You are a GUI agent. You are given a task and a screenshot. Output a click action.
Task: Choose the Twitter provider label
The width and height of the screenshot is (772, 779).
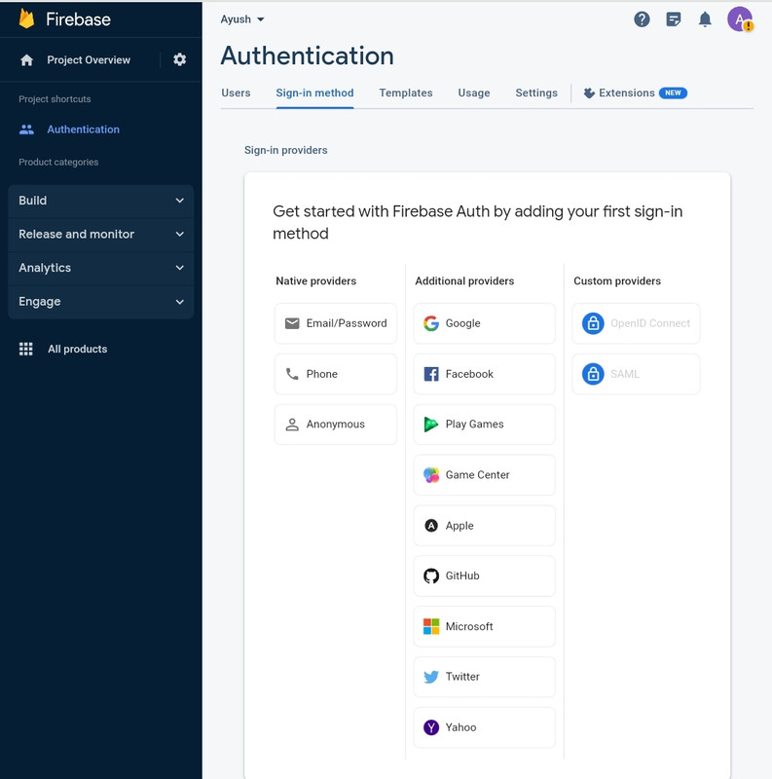462,677
